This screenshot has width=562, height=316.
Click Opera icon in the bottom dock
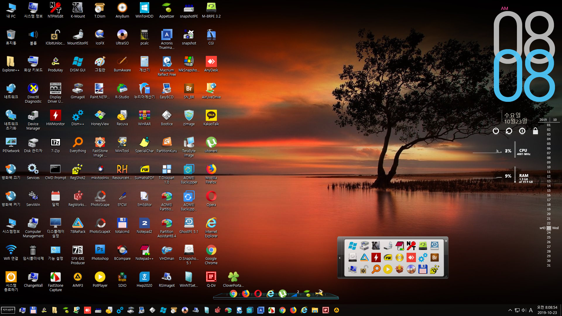(x=258, y=293)
